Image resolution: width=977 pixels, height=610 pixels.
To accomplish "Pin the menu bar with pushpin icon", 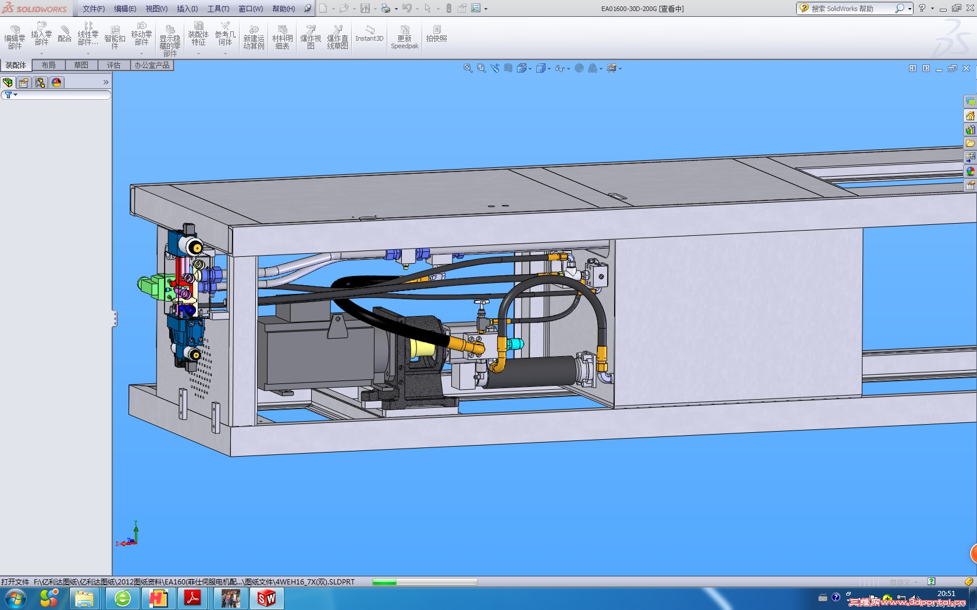I will coord(308,8).
